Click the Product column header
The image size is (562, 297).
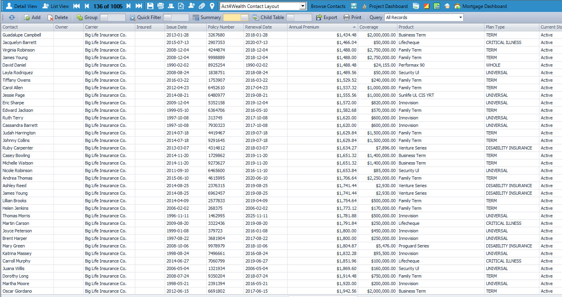pyautogui.click(x=441, y=27)
